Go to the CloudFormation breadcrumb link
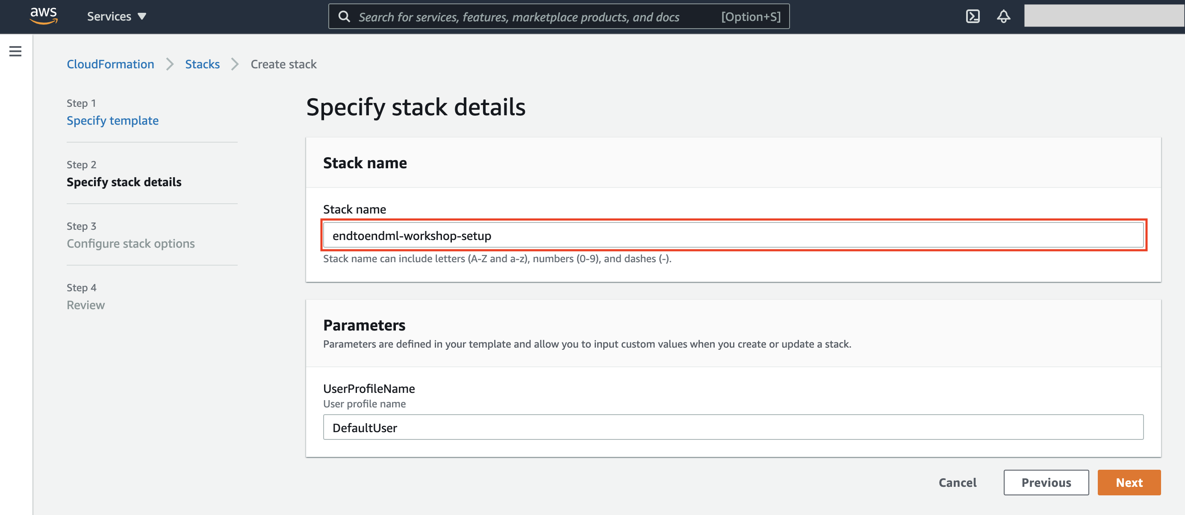The image size is (1185, 515). (x=110, y=64)
